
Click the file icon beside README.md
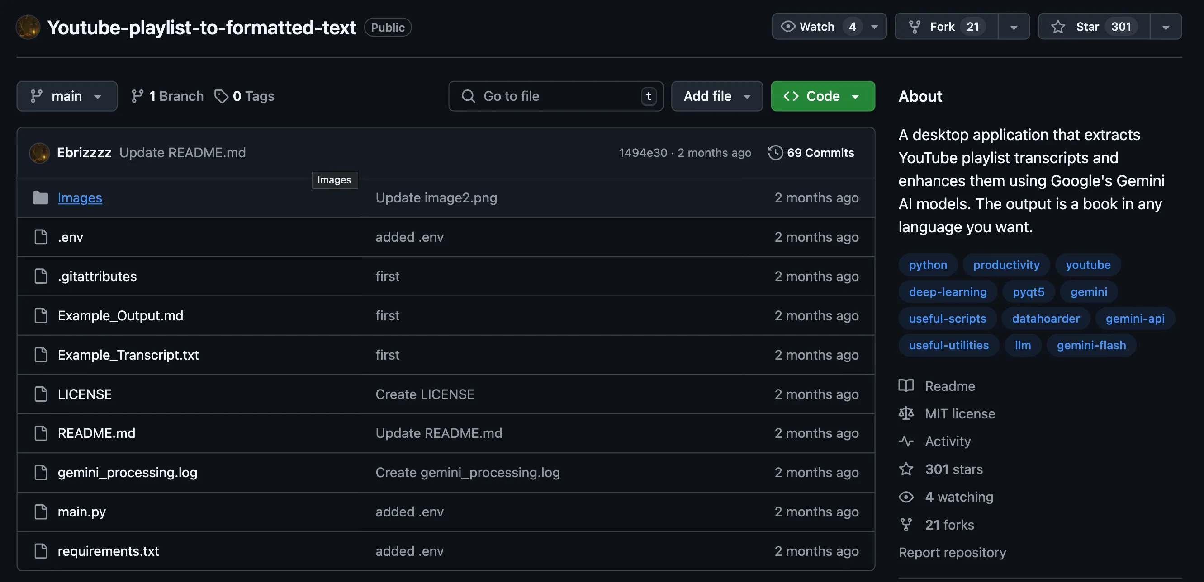[x=41, y=433]
